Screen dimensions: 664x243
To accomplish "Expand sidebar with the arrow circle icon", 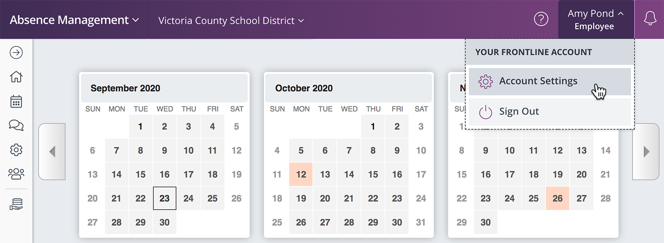I will pos(16,53).
